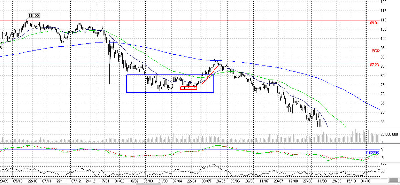This screenshot has height=185, width=400.
Task: Select the 20/09 date label
Action: click(4, 181)
